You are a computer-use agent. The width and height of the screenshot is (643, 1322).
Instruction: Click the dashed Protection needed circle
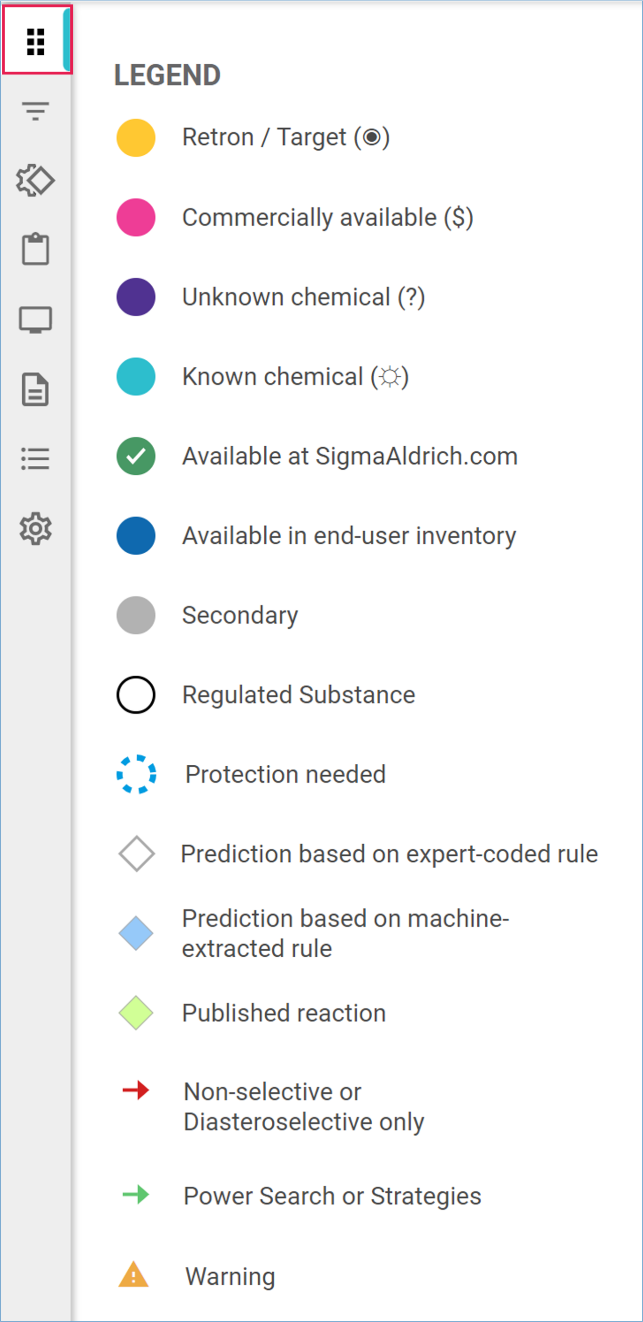point(136,774)
